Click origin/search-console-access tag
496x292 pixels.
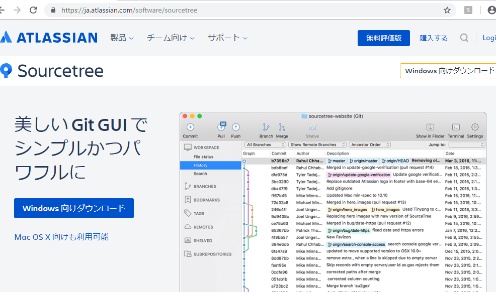[356, 244]
